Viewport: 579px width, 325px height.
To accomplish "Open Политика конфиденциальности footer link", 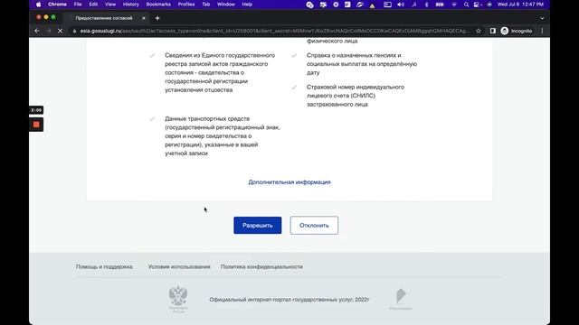I will click(x=261, y=266).
